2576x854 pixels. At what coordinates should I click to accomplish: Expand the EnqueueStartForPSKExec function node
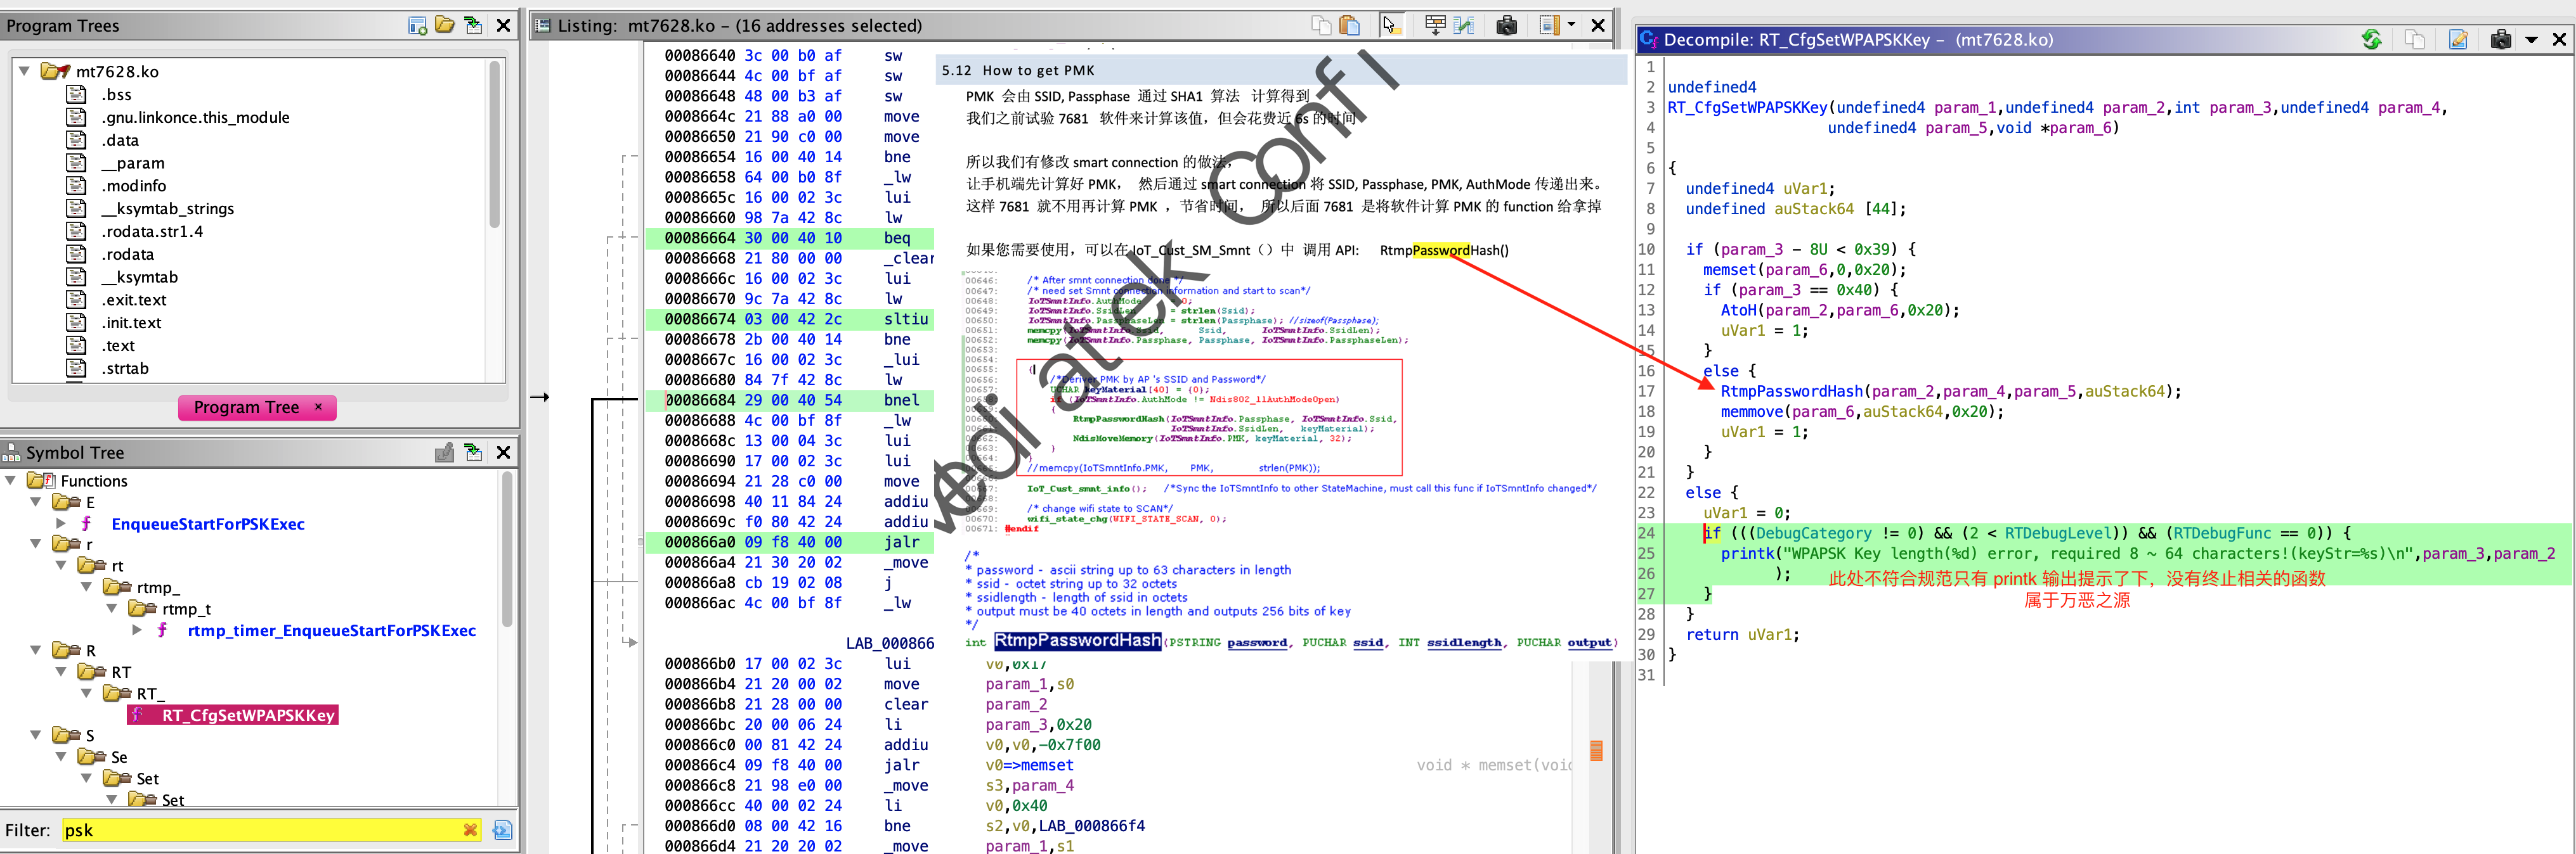[61, 523]
